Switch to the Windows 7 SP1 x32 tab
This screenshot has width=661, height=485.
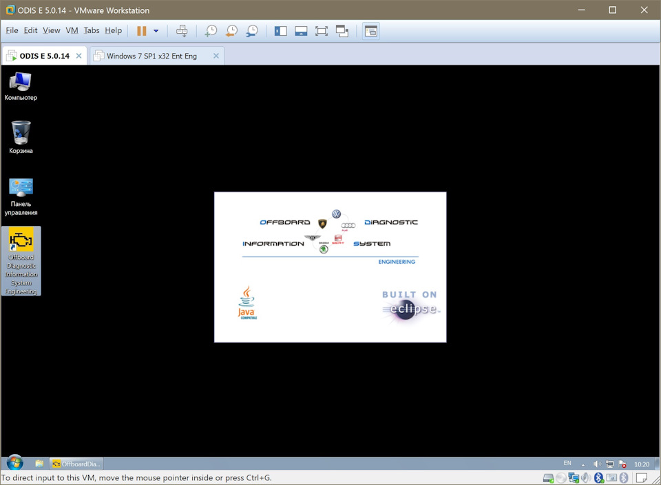[151, 56]
